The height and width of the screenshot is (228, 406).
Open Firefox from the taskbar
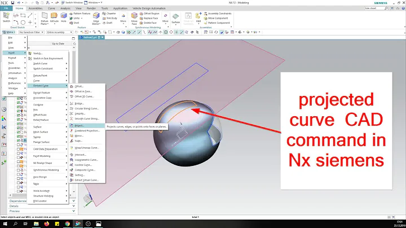(46, 223)
